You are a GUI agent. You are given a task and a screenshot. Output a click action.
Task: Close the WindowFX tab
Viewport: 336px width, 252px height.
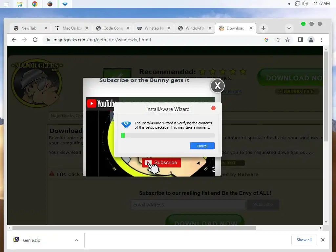click(x=210, y=28)
